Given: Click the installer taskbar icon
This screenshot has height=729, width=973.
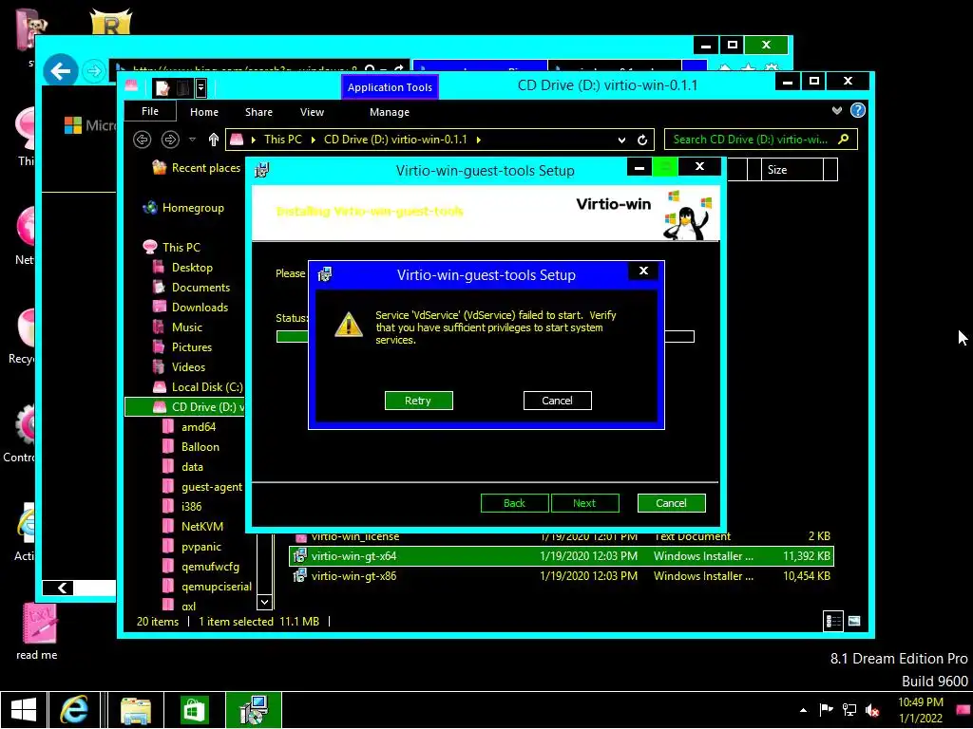Looking at the screenshot, I should [254, 710].
